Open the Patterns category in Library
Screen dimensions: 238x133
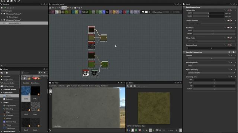click(x=9, y=99)
